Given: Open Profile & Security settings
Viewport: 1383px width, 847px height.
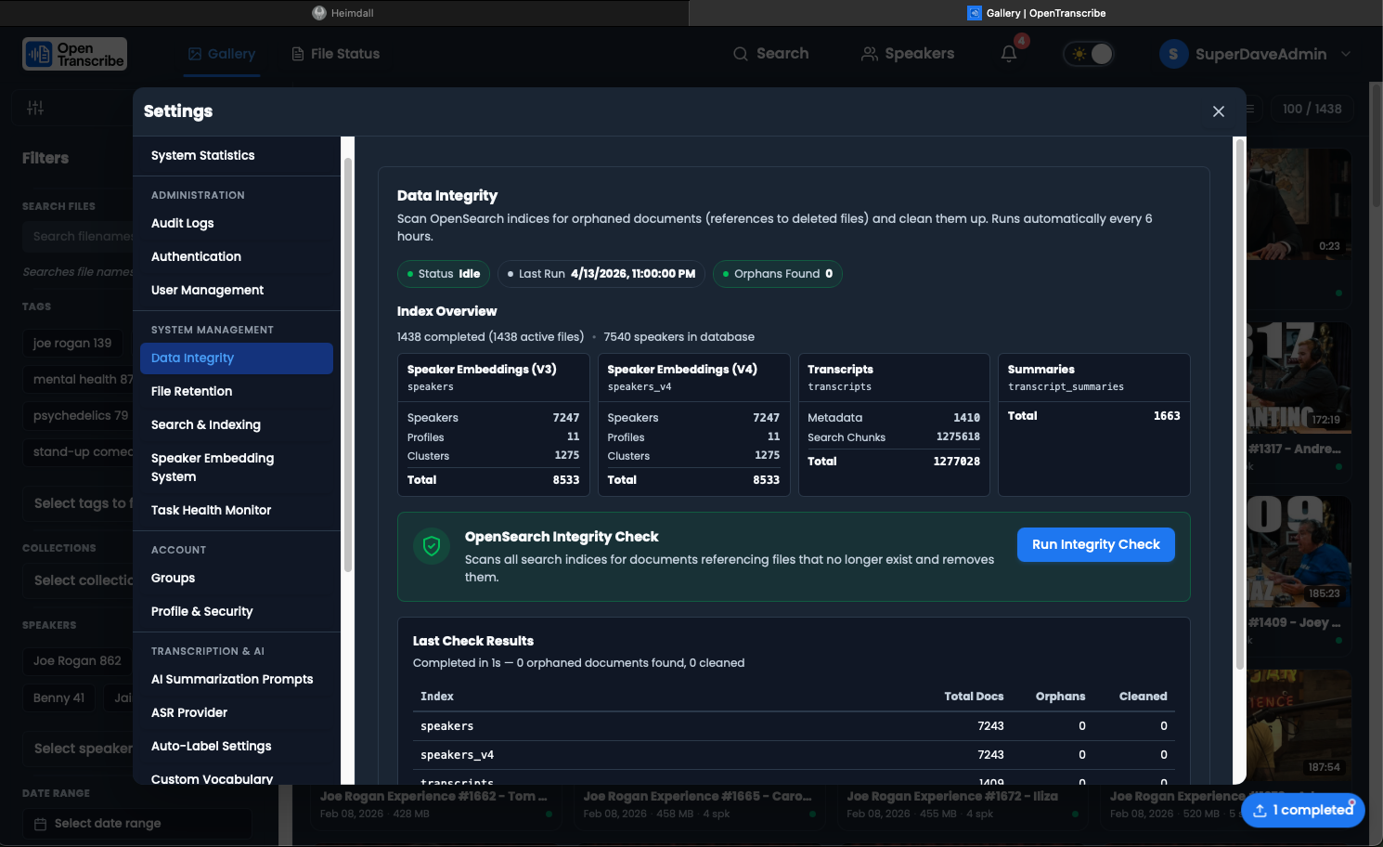Looking at the screenshot, I should pos(237,612).
